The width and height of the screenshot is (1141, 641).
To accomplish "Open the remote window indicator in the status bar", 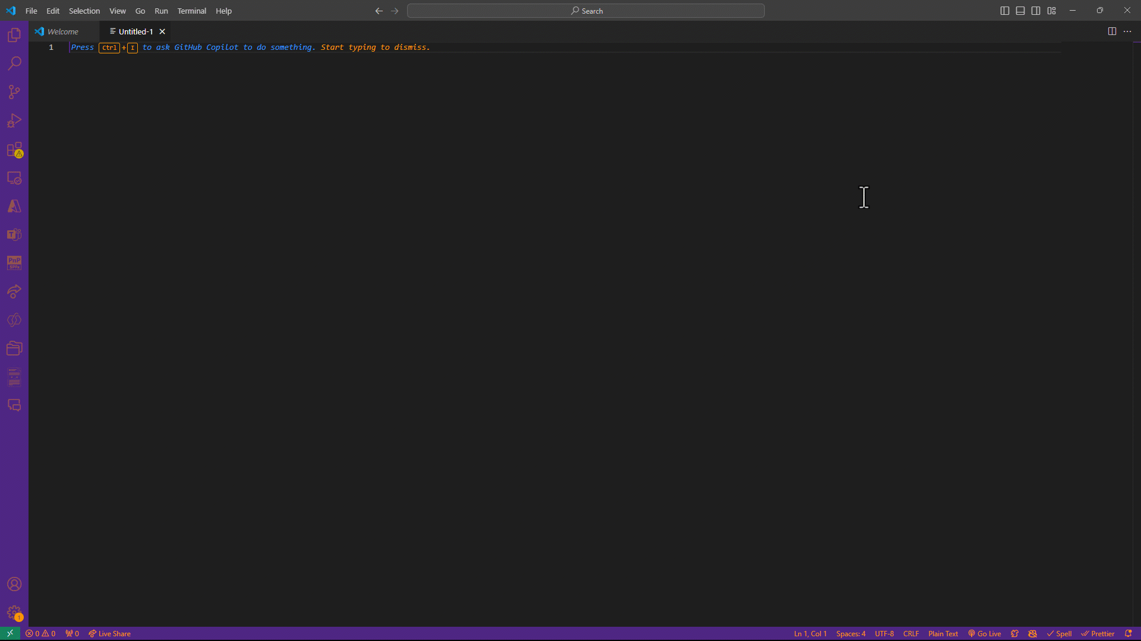I will [10, 633].
